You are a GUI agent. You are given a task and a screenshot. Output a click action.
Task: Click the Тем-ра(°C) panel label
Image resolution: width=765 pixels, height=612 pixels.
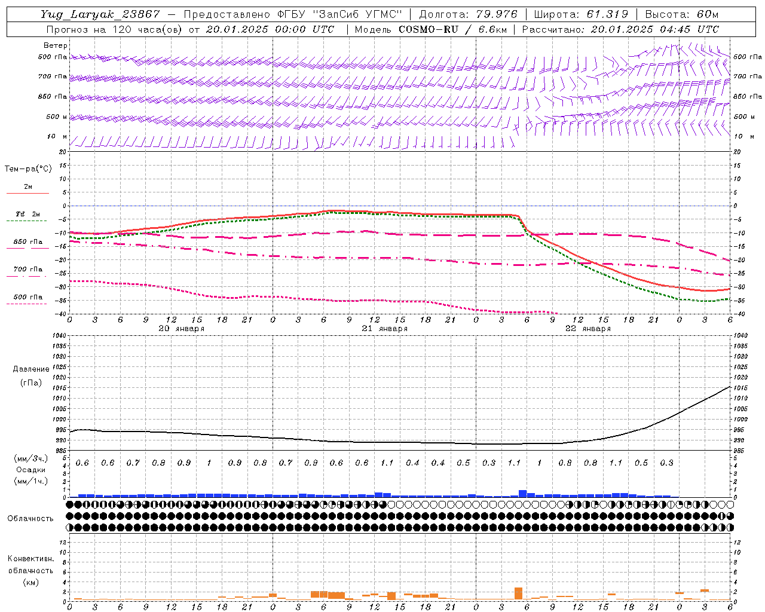click(x=28, y=169)
